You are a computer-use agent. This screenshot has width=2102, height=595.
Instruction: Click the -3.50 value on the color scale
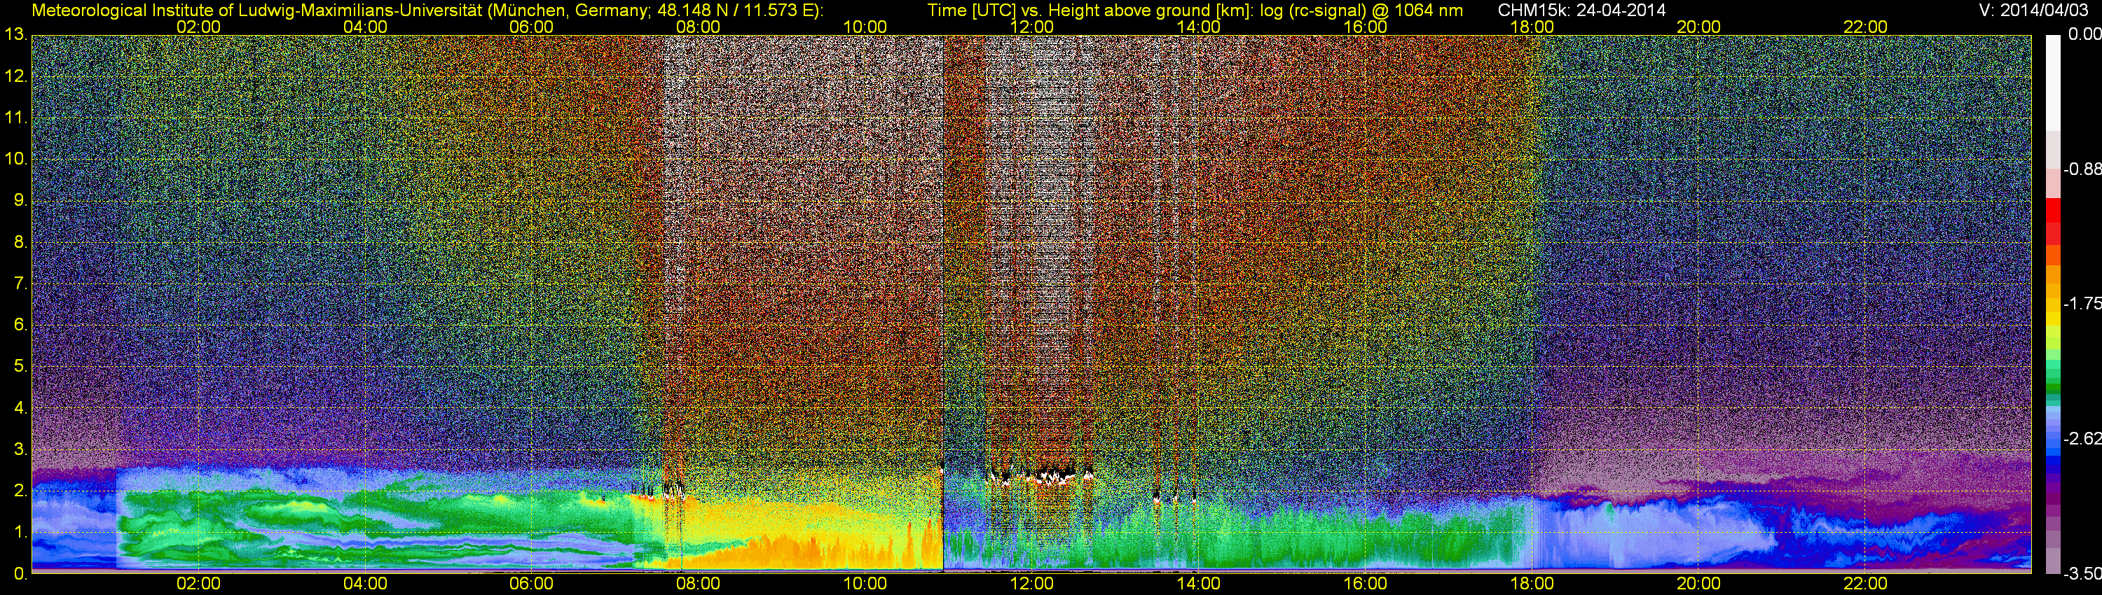2082,574
